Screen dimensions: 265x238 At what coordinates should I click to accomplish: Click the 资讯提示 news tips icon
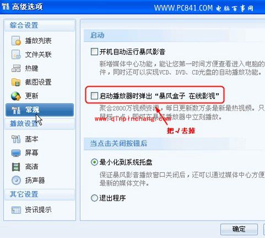point(16,210)
